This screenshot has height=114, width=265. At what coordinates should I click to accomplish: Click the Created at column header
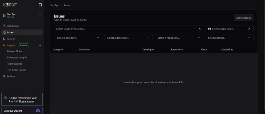pos(227,49)
